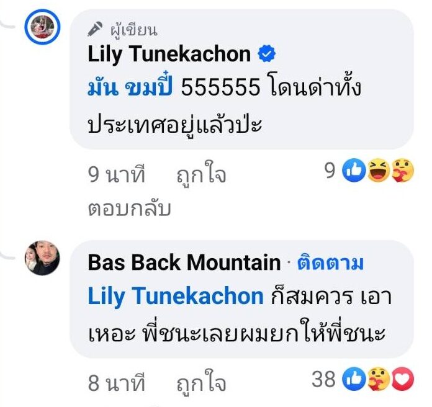Viewport: 432px width, 407px height.
Task: Open reaction count 38 on Bas's comment
Action: click(x=324, y=379)
